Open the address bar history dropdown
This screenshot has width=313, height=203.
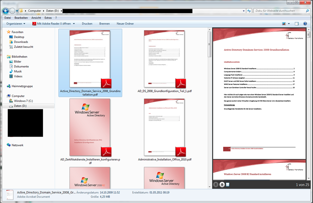[244, 11]
